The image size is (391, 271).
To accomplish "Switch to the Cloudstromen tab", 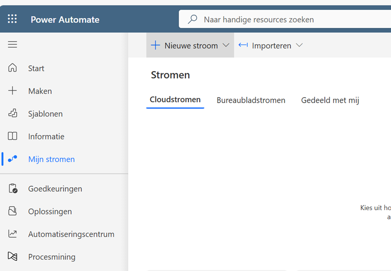I will point(175,100).
